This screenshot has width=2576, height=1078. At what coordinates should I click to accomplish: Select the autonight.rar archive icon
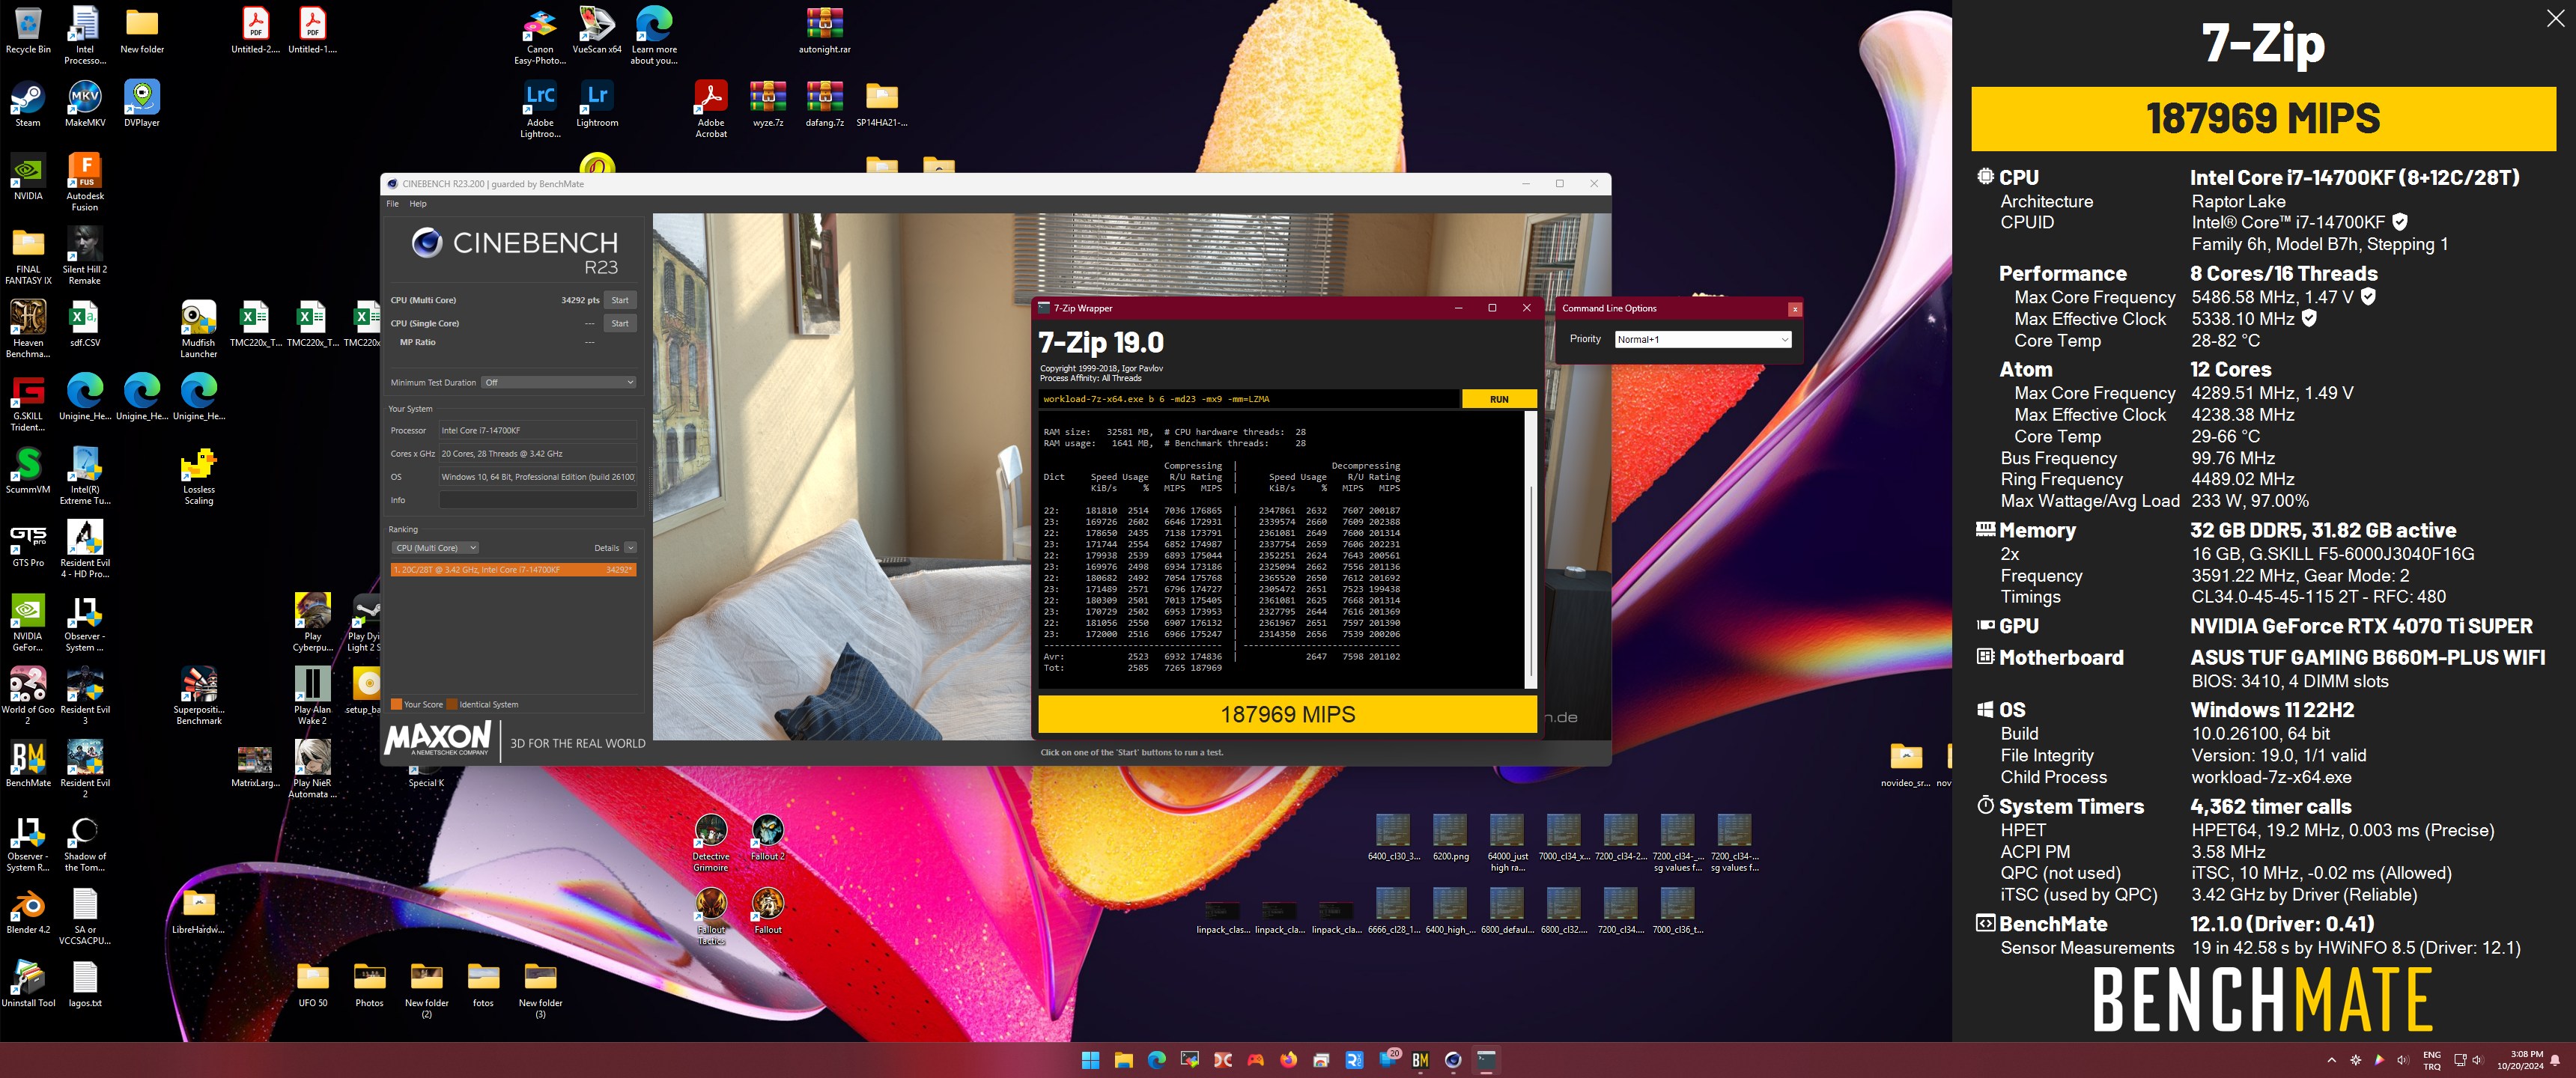[825, 31]
